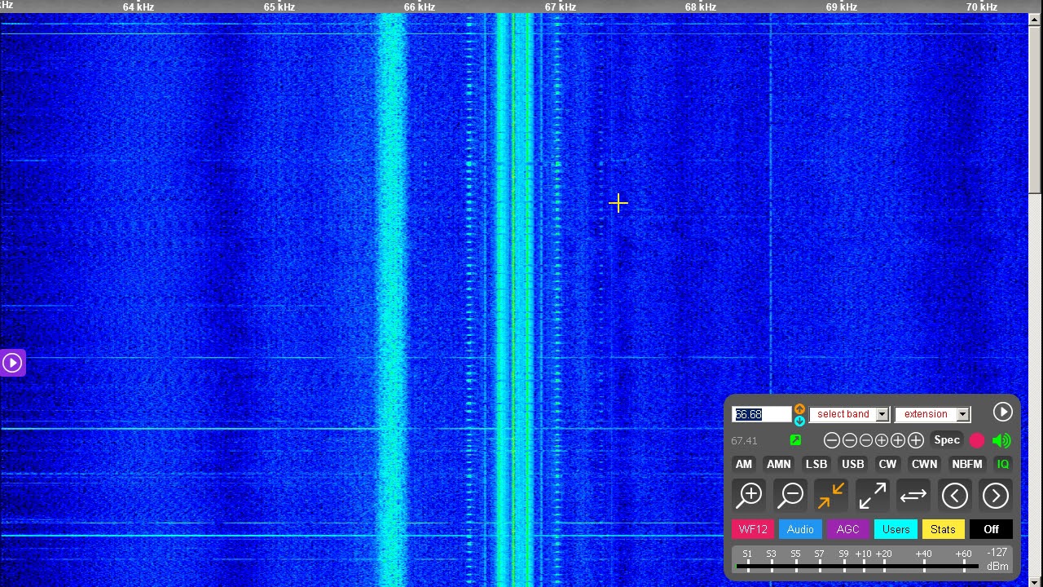Select USB mode

point(852,464)
